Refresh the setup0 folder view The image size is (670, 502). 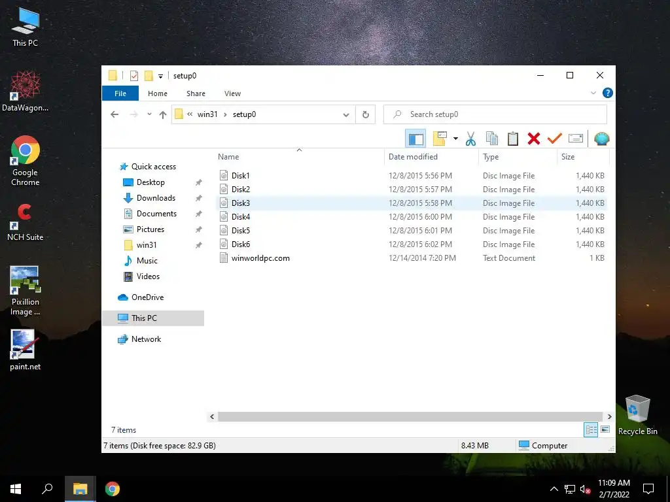(366, 114)
